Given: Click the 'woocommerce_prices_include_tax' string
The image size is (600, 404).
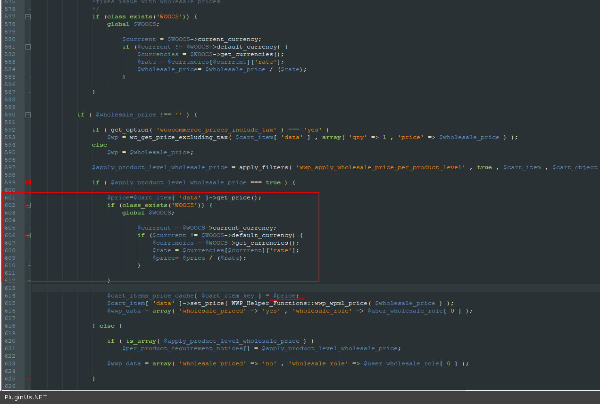Looking at the screenshot, I should (x=217, y=130).
